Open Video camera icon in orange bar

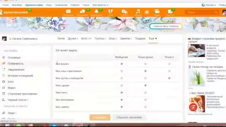coord(157,11)
